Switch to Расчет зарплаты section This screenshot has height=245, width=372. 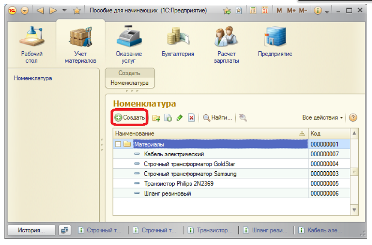pyautogui.click(x=226, y=45)
